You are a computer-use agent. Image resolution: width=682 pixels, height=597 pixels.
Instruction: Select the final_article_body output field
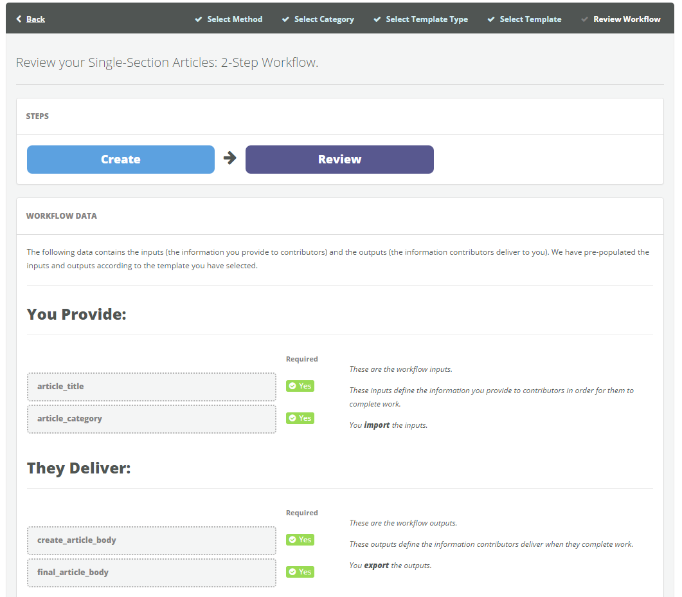point(151,573)
